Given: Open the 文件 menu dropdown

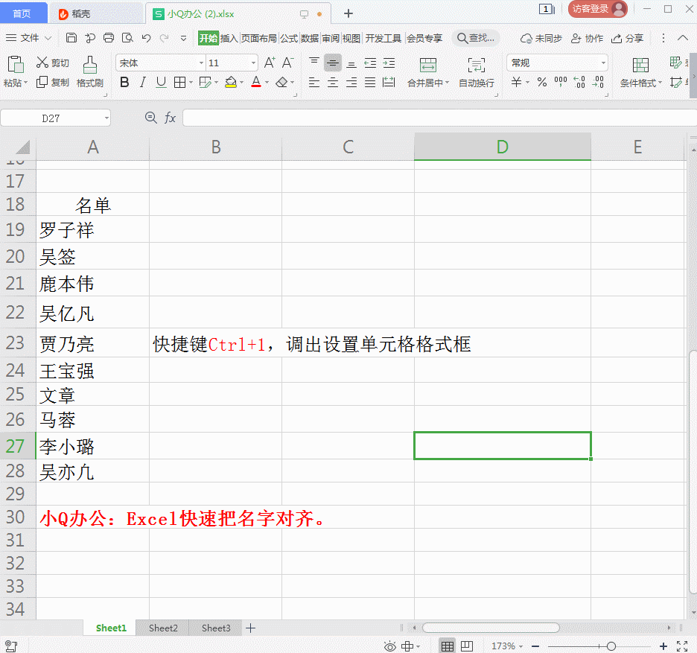Looking at the screenshot, I should point(29,38).
